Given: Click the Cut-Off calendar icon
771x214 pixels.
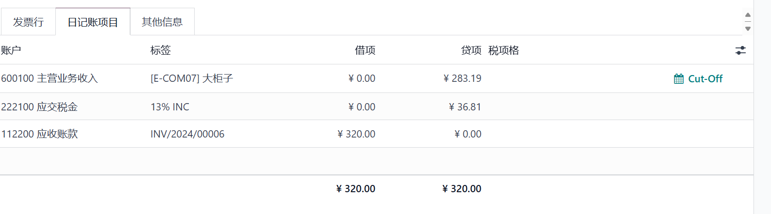Looking at the screenshot, I should coord(679,79).
